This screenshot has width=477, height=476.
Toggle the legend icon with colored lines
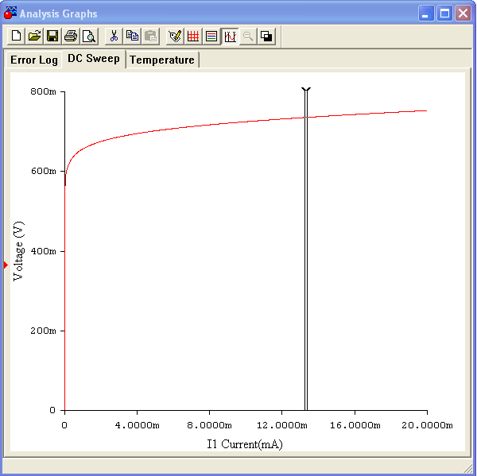tap(211, 37)
